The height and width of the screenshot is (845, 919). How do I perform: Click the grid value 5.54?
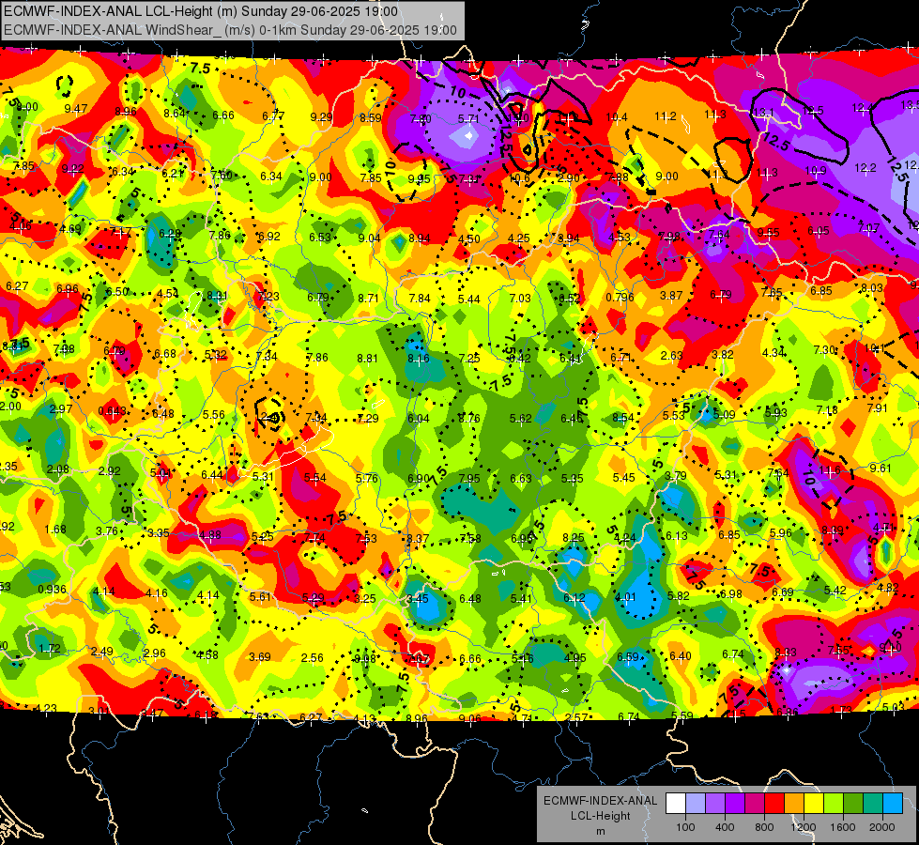coord(315,478)
